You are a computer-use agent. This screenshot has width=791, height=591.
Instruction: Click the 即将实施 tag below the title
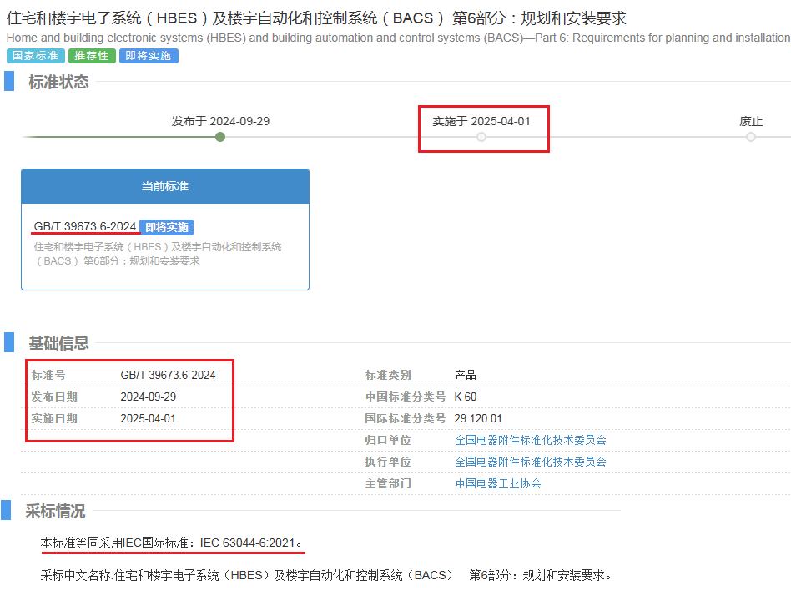click(x=149, y=56)
